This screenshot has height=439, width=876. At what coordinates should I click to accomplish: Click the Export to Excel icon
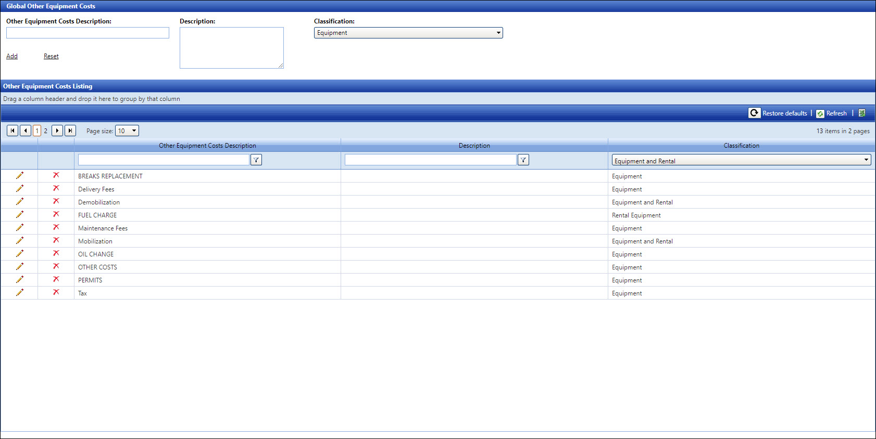[x=862, y=113]
